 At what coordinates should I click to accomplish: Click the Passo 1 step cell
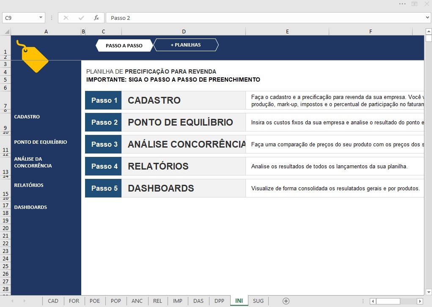pos(103,100)
